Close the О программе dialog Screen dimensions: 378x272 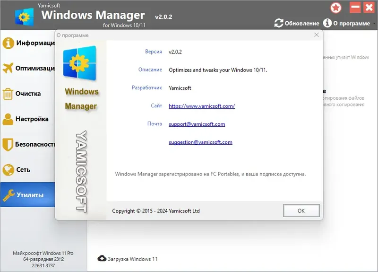click(317, 35)
